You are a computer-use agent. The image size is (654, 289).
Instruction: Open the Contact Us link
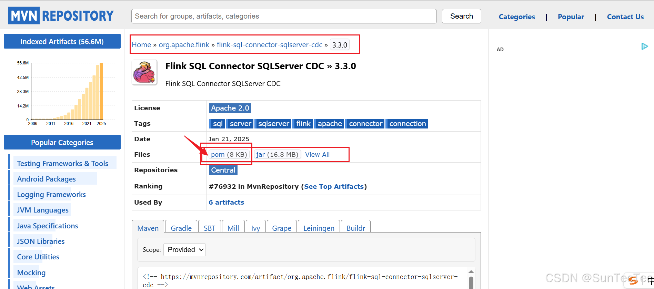point(625,17)
